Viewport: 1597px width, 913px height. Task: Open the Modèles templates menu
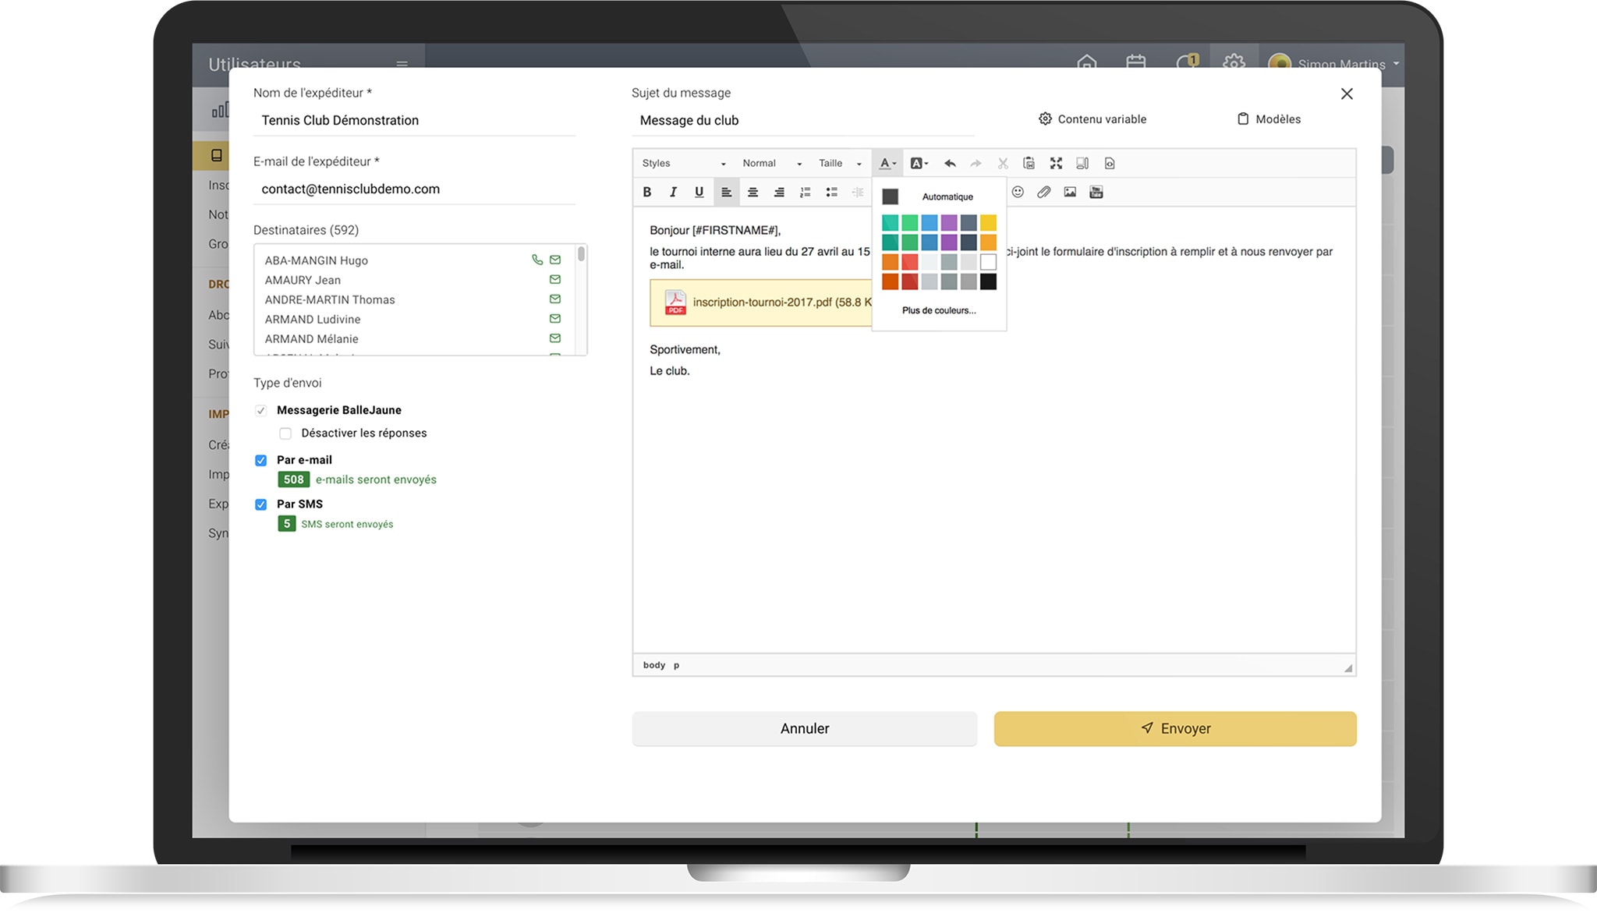tap(1269, 119)
